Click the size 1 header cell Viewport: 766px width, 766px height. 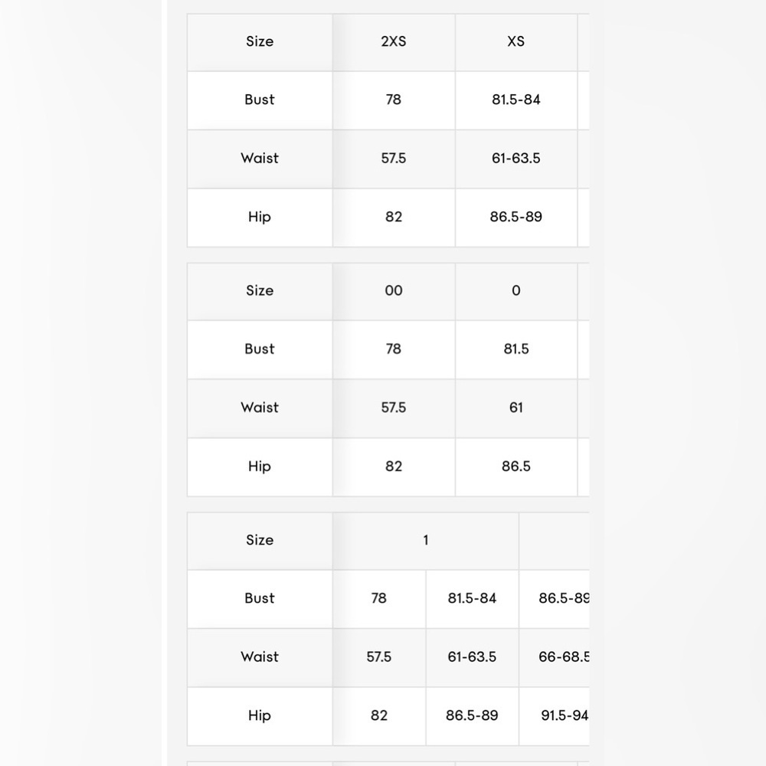(425, 541)
